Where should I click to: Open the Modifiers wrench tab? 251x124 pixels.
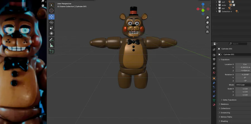pyautogui.click(x=214, y=83)
